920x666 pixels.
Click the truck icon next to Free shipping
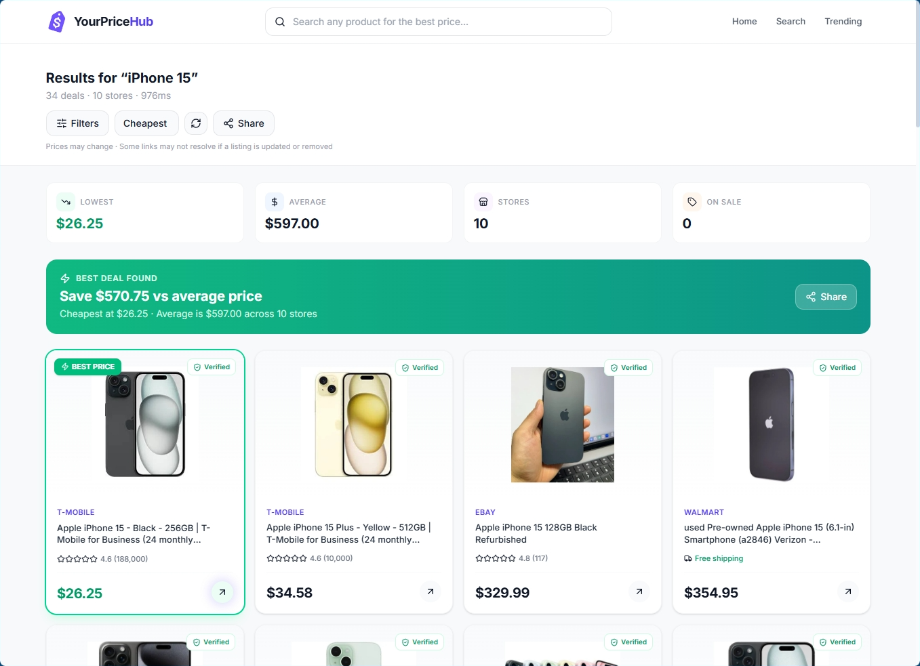pos(688,558)
